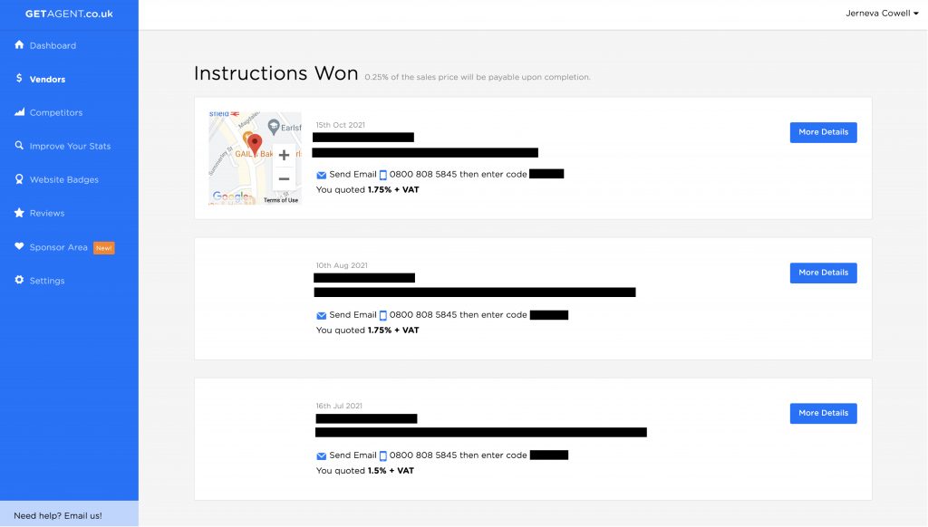Image resolution: width=928 pixels, height=527 pixels.
Task: Click the Website Badges ribbon icon
Action: click(x=19, y=179)
